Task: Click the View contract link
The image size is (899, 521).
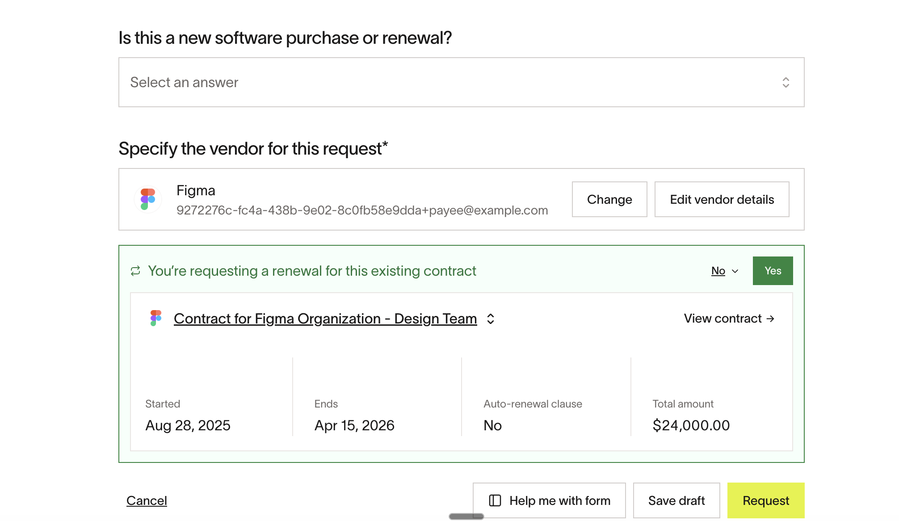Action: pyautogui.click(x=729, y=319)
